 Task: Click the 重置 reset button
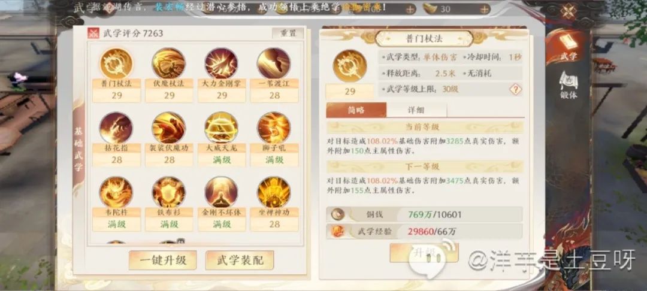(x=288, y=34)
